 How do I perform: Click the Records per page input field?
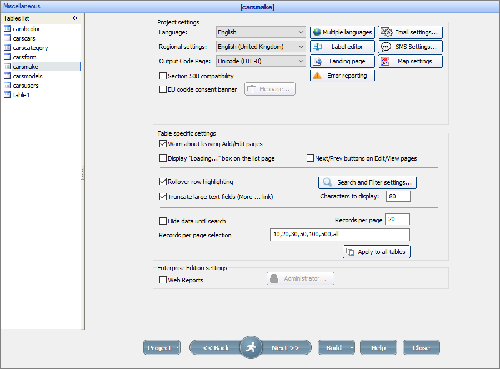(x=397, y=219)
